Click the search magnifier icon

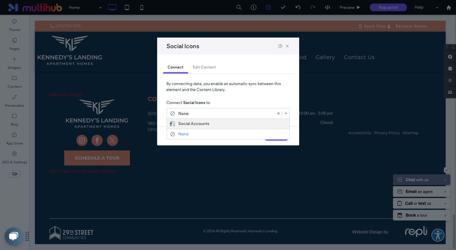tap(239, 7)
